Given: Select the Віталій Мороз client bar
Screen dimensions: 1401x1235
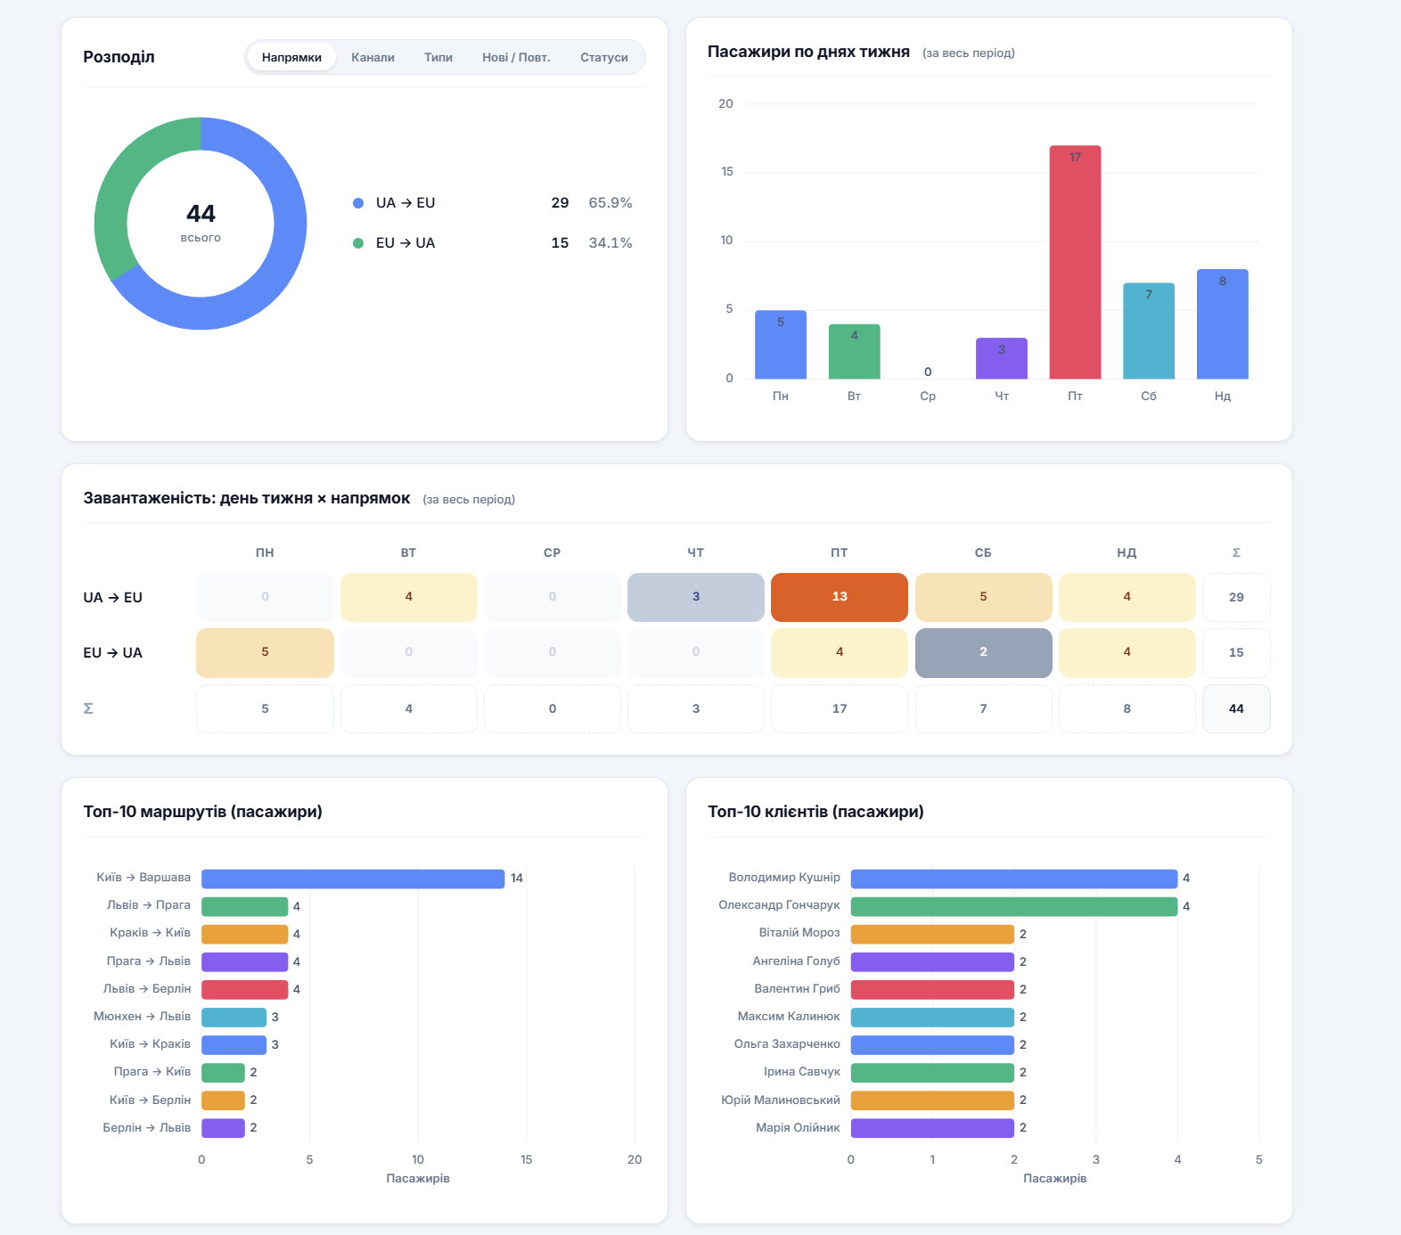Looking at the screenshot, I should coord(932,934).
